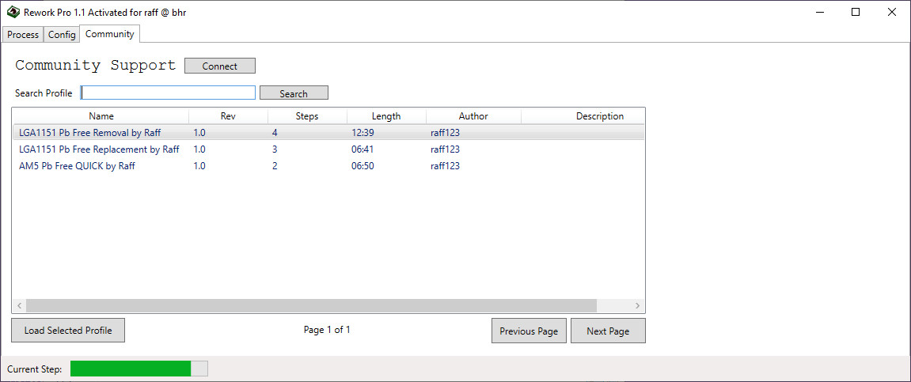Click the horizontal scrollbar left arrow
The width and height of the screenshot is (911, 382).
click(19, 305)
